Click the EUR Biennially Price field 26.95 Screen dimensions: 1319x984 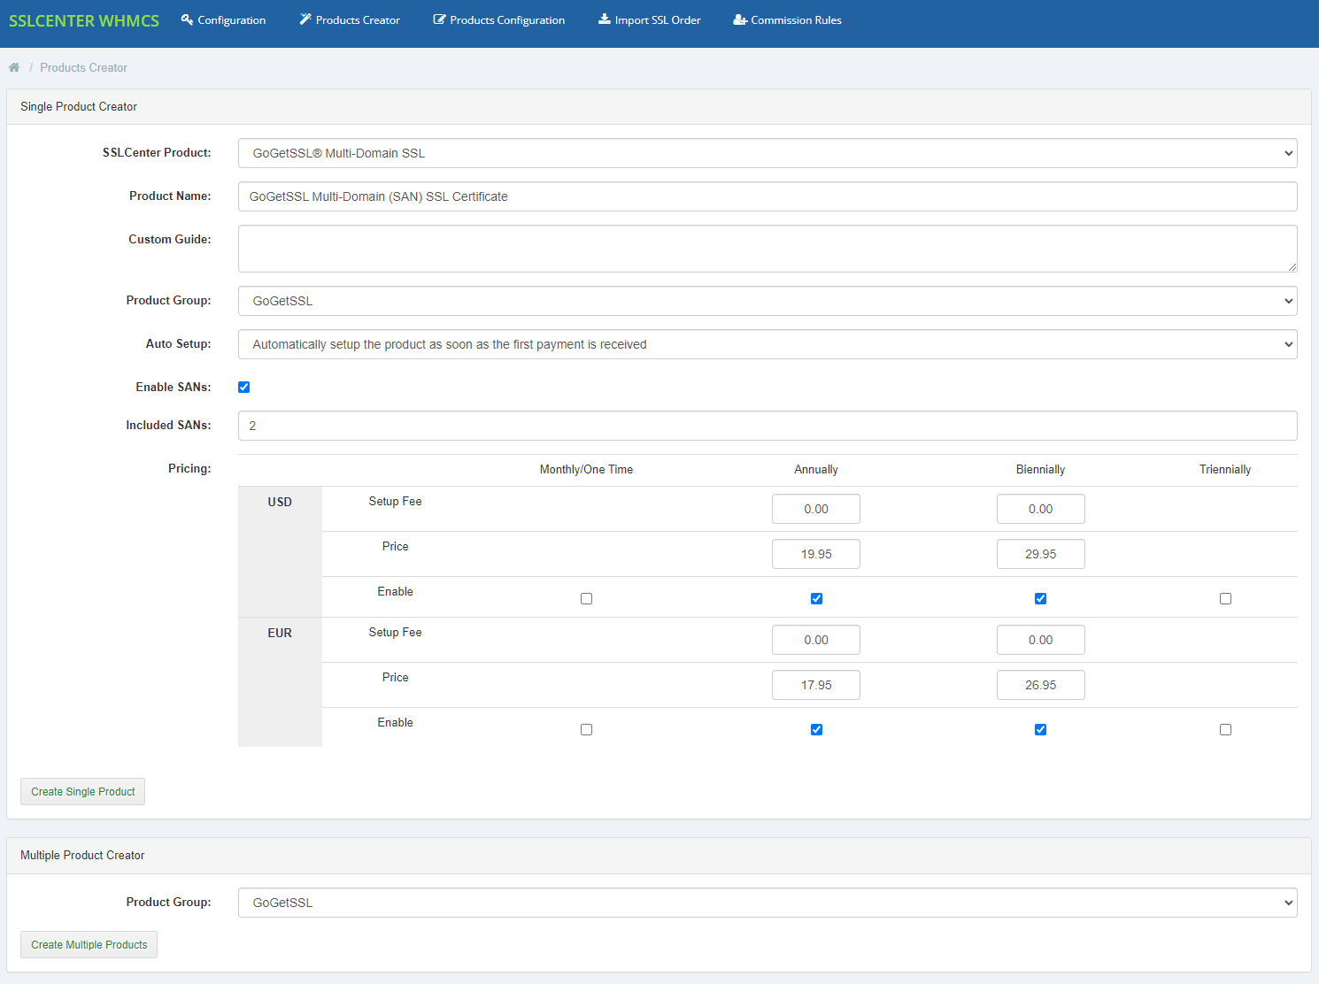(1041, 685)
